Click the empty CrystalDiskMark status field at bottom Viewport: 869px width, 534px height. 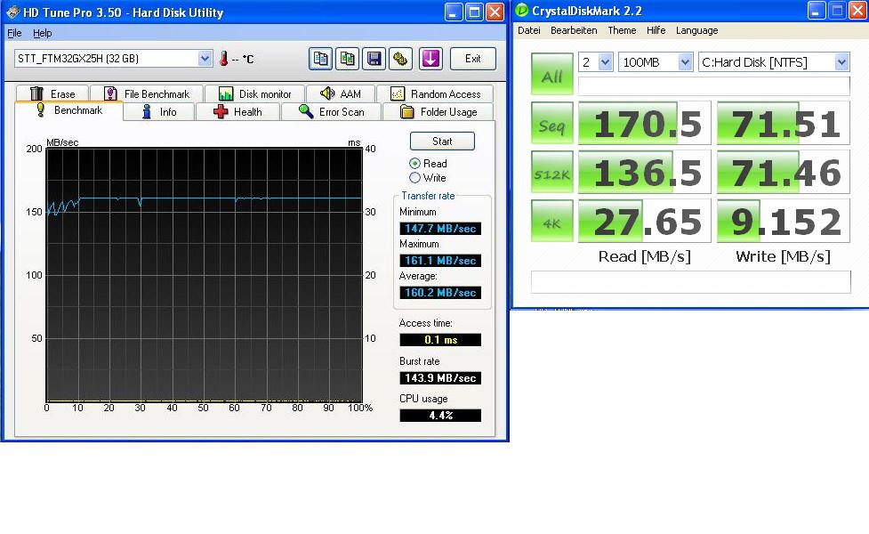[690, 282]
